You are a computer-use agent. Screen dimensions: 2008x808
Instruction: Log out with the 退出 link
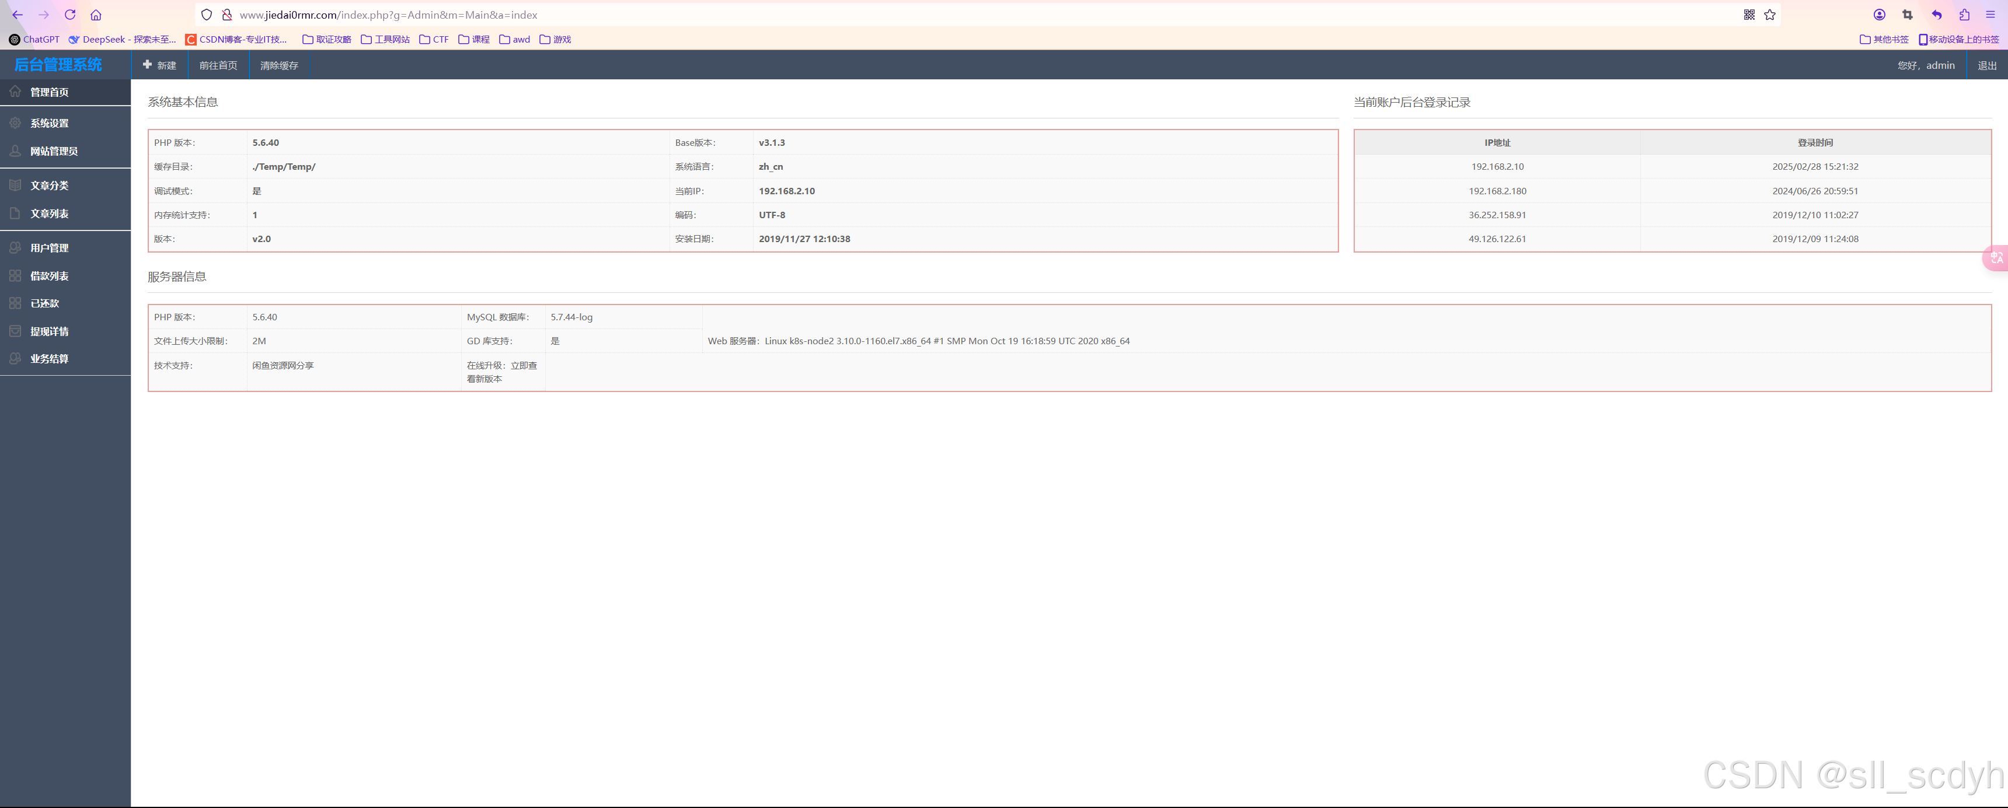[x=1987, y=65]
